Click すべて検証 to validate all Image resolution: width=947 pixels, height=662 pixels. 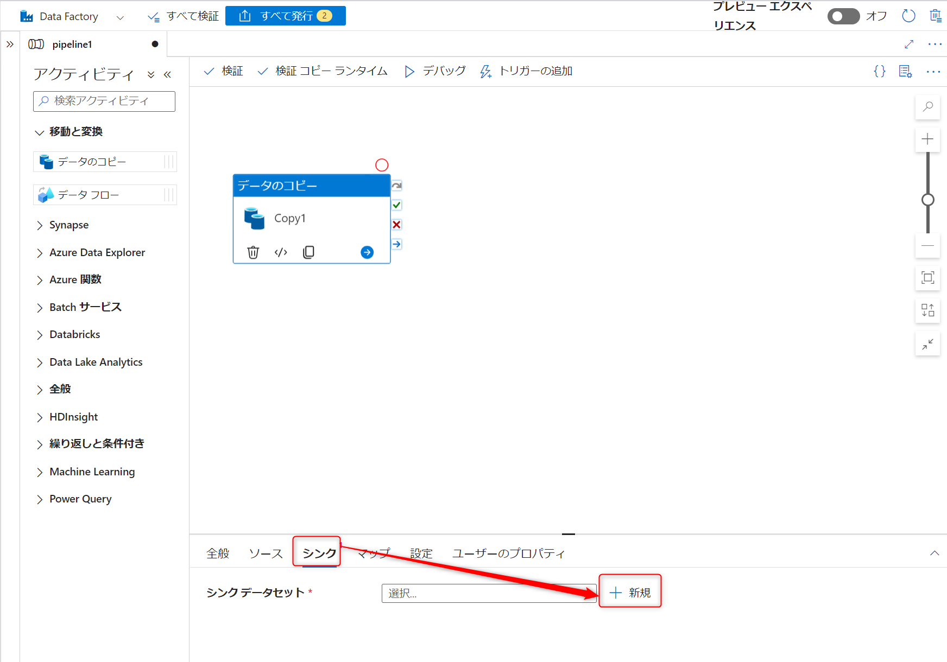click(x=183, y=16)
